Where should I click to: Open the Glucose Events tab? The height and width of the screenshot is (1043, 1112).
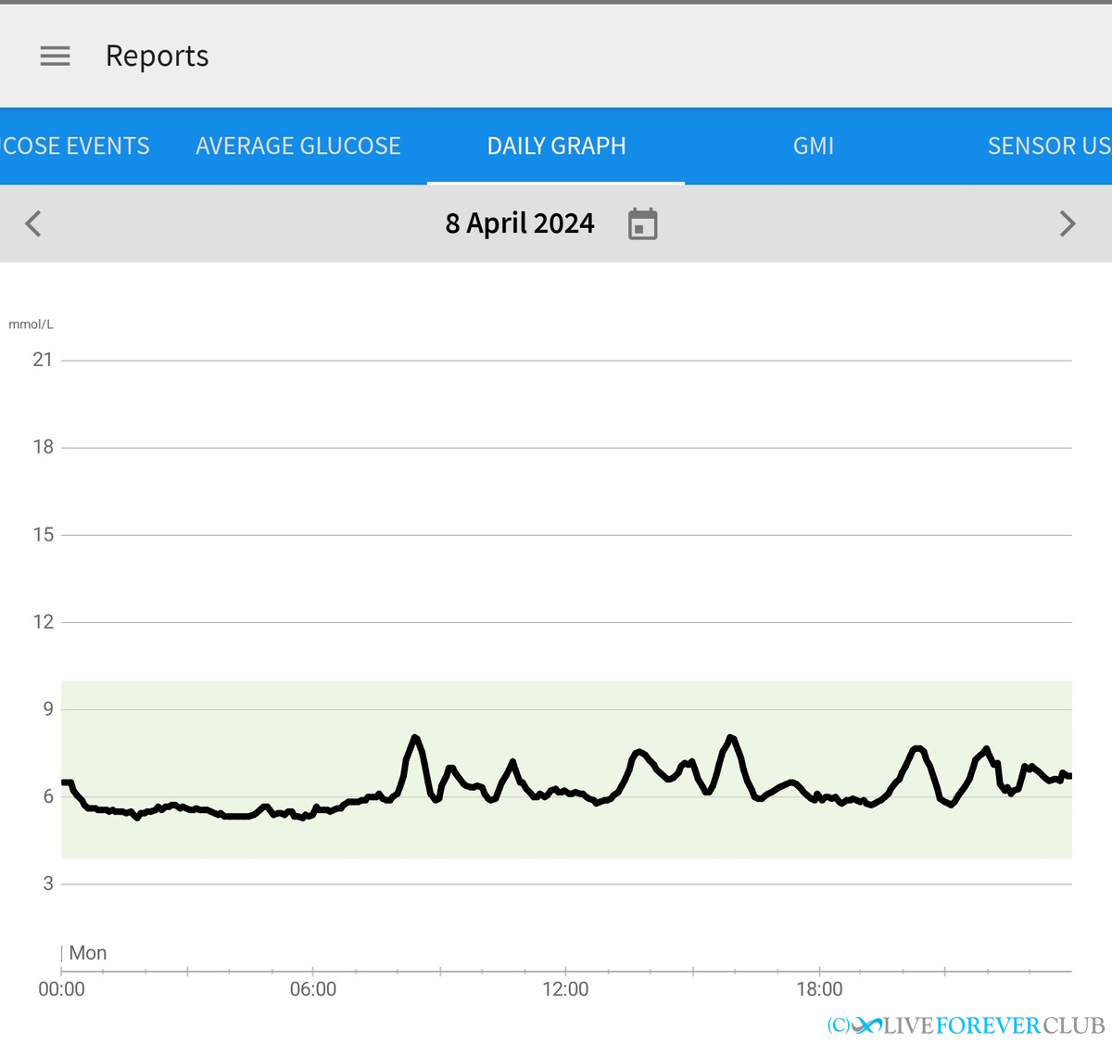pyautogui.click(x=75, y=146)
